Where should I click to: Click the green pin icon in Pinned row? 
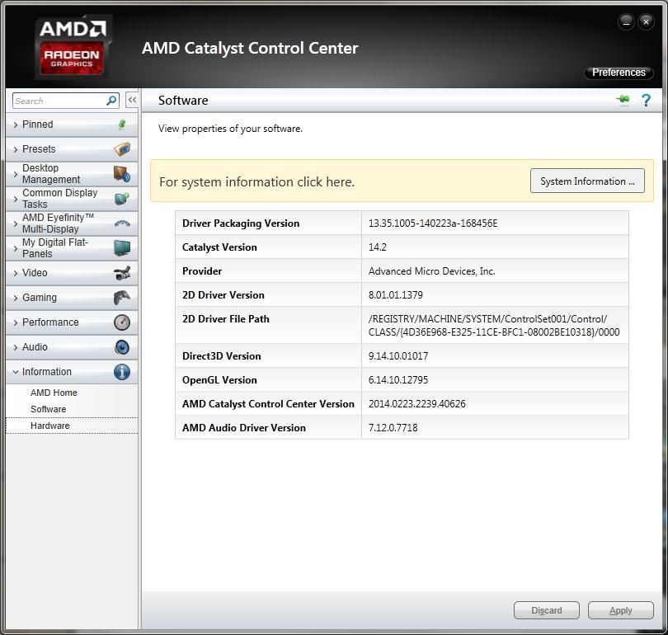[x=122, y=125]
